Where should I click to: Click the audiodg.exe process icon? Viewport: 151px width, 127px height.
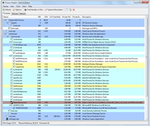(x=14, y=53)
